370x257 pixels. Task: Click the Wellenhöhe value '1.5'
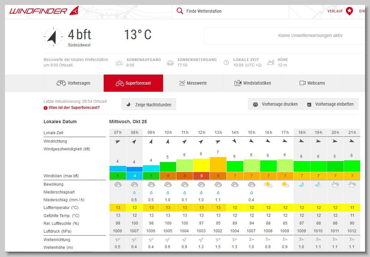click(x=218, y=247)
